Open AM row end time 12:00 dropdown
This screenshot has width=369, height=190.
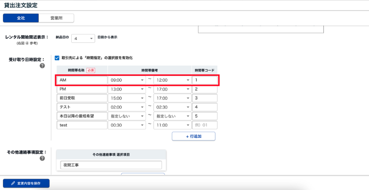pos(172,80)
